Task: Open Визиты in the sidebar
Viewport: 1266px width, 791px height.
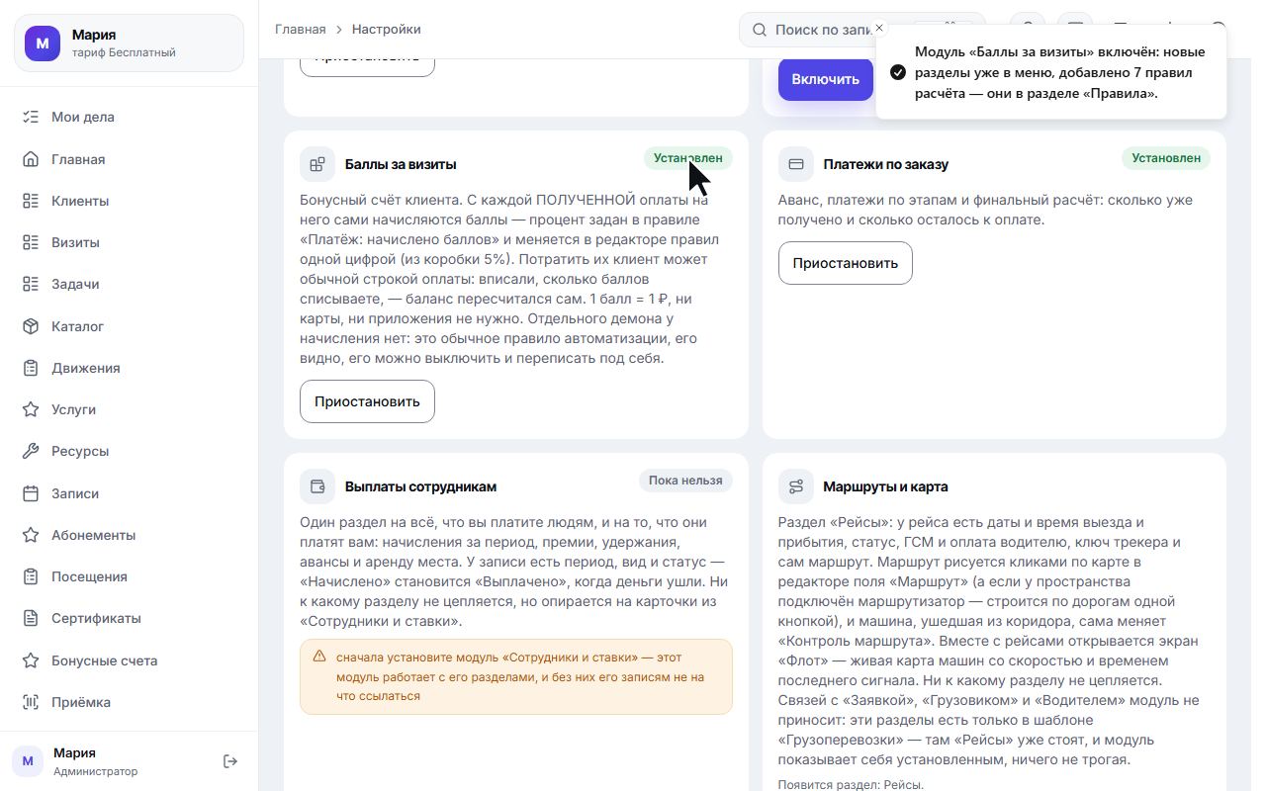Action: point(129,242)
